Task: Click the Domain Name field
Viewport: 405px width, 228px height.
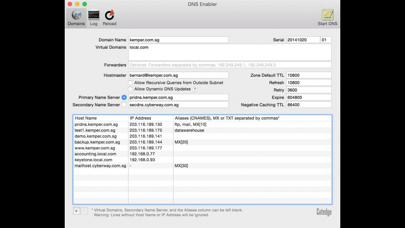Action: click(x=178, y=40)
